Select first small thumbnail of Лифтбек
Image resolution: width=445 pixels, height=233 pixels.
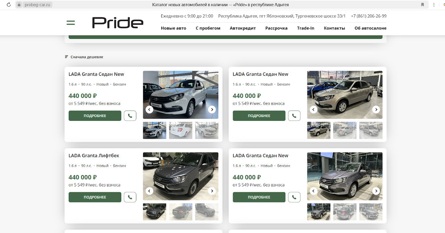coord(155,212)
